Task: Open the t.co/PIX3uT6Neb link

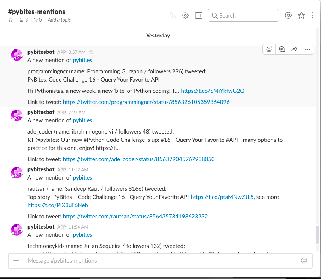Action: [58, 205]
